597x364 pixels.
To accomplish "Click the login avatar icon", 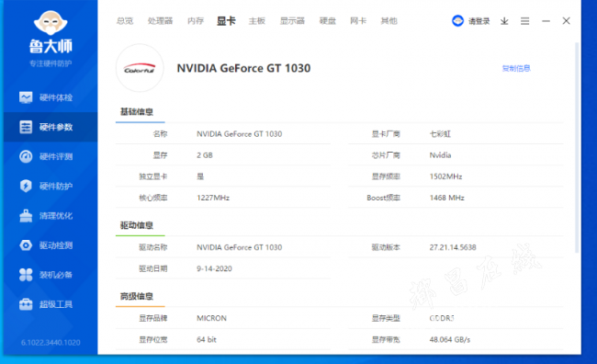I will (x=457, y=21).
